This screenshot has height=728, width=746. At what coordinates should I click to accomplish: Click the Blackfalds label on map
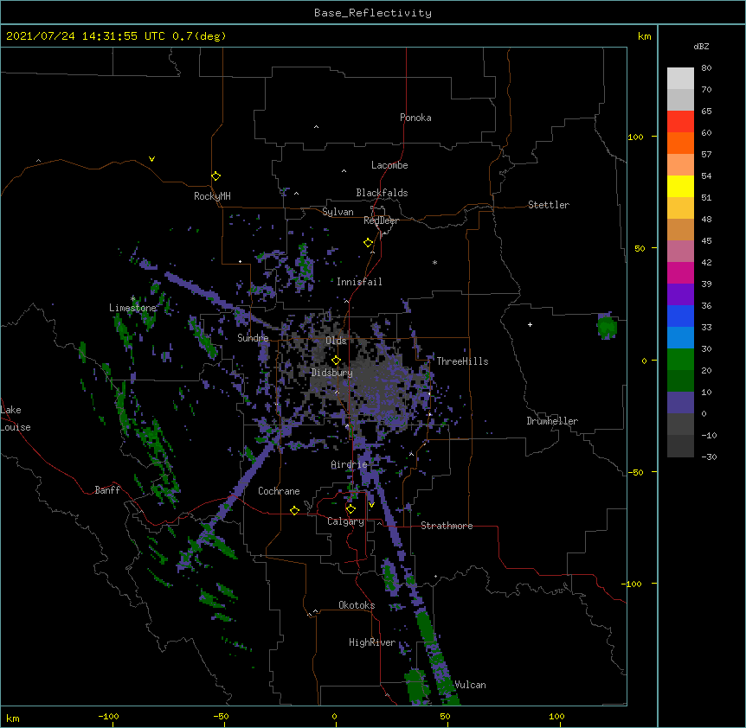(x=382, y=193)
